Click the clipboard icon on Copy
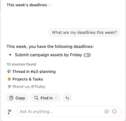 click(x=11, y=98)
